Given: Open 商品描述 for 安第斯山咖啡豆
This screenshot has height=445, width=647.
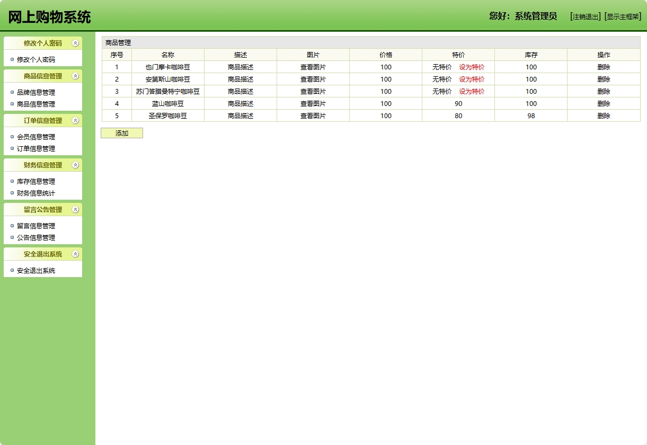Looking at the screenshot, I should click(x=241, y=79).
